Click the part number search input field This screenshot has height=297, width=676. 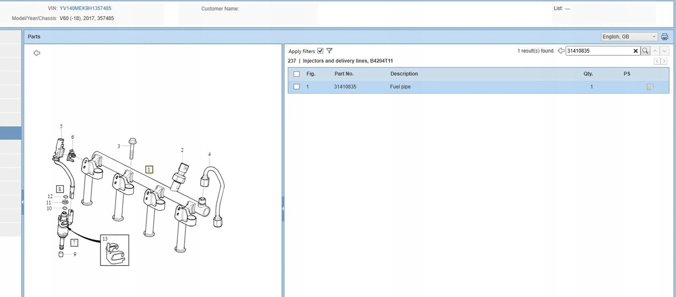click(x=598, y=51)
